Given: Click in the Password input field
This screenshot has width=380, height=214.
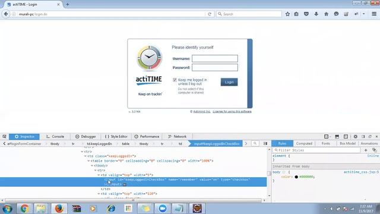Looking at the screenshot, I should pos(215,67).
